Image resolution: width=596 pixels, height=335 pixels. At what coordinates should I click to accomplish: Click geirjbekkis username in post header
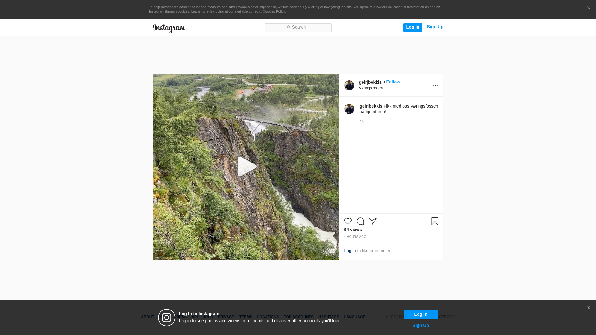370,82
